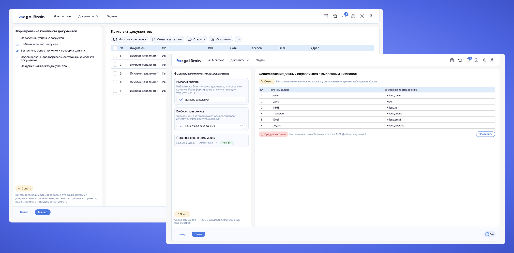The width and height of the screenshot is (514, 253).
Task: Tick checkbox for document row 1
Action: pyautogui.click(x=115, y=56)
